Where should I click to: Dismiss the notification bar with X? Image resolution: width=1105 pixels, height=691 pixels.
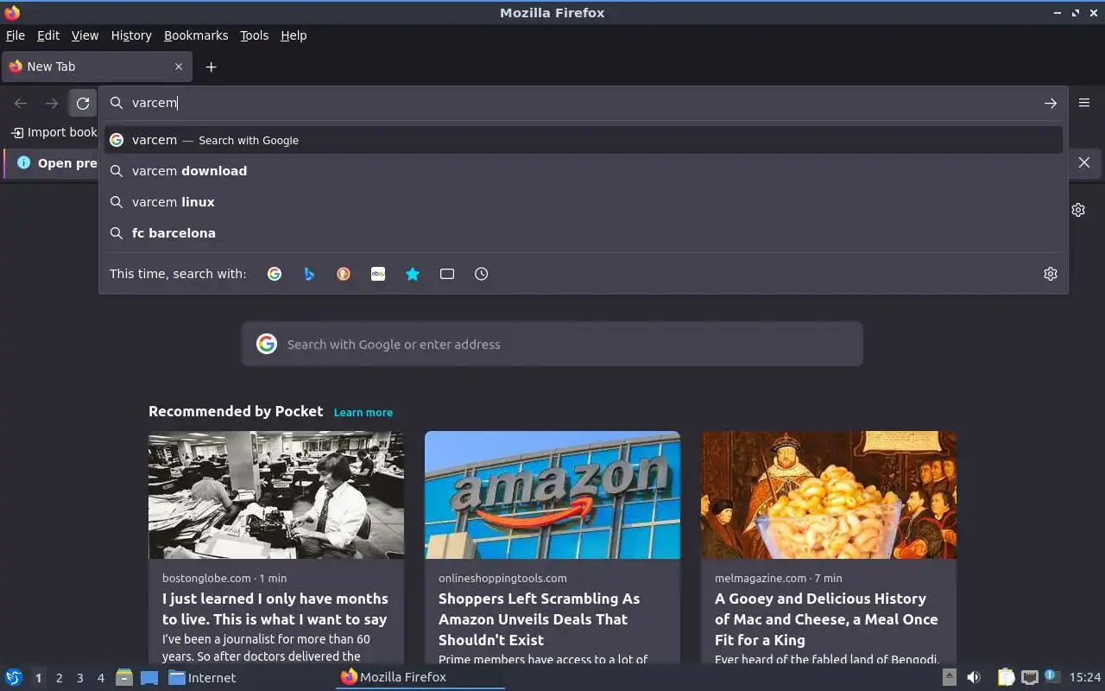point(1084,162)
